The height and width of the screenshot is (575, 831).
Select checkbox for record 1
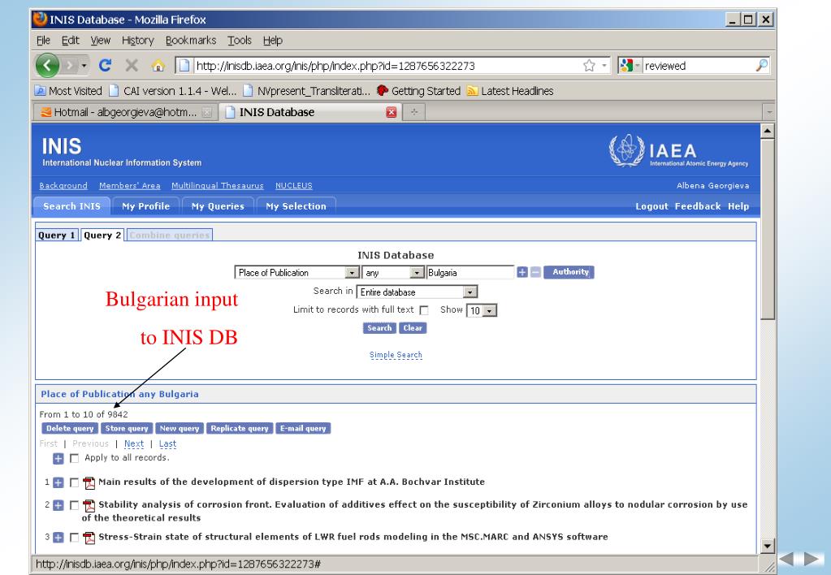pos(74,482)
